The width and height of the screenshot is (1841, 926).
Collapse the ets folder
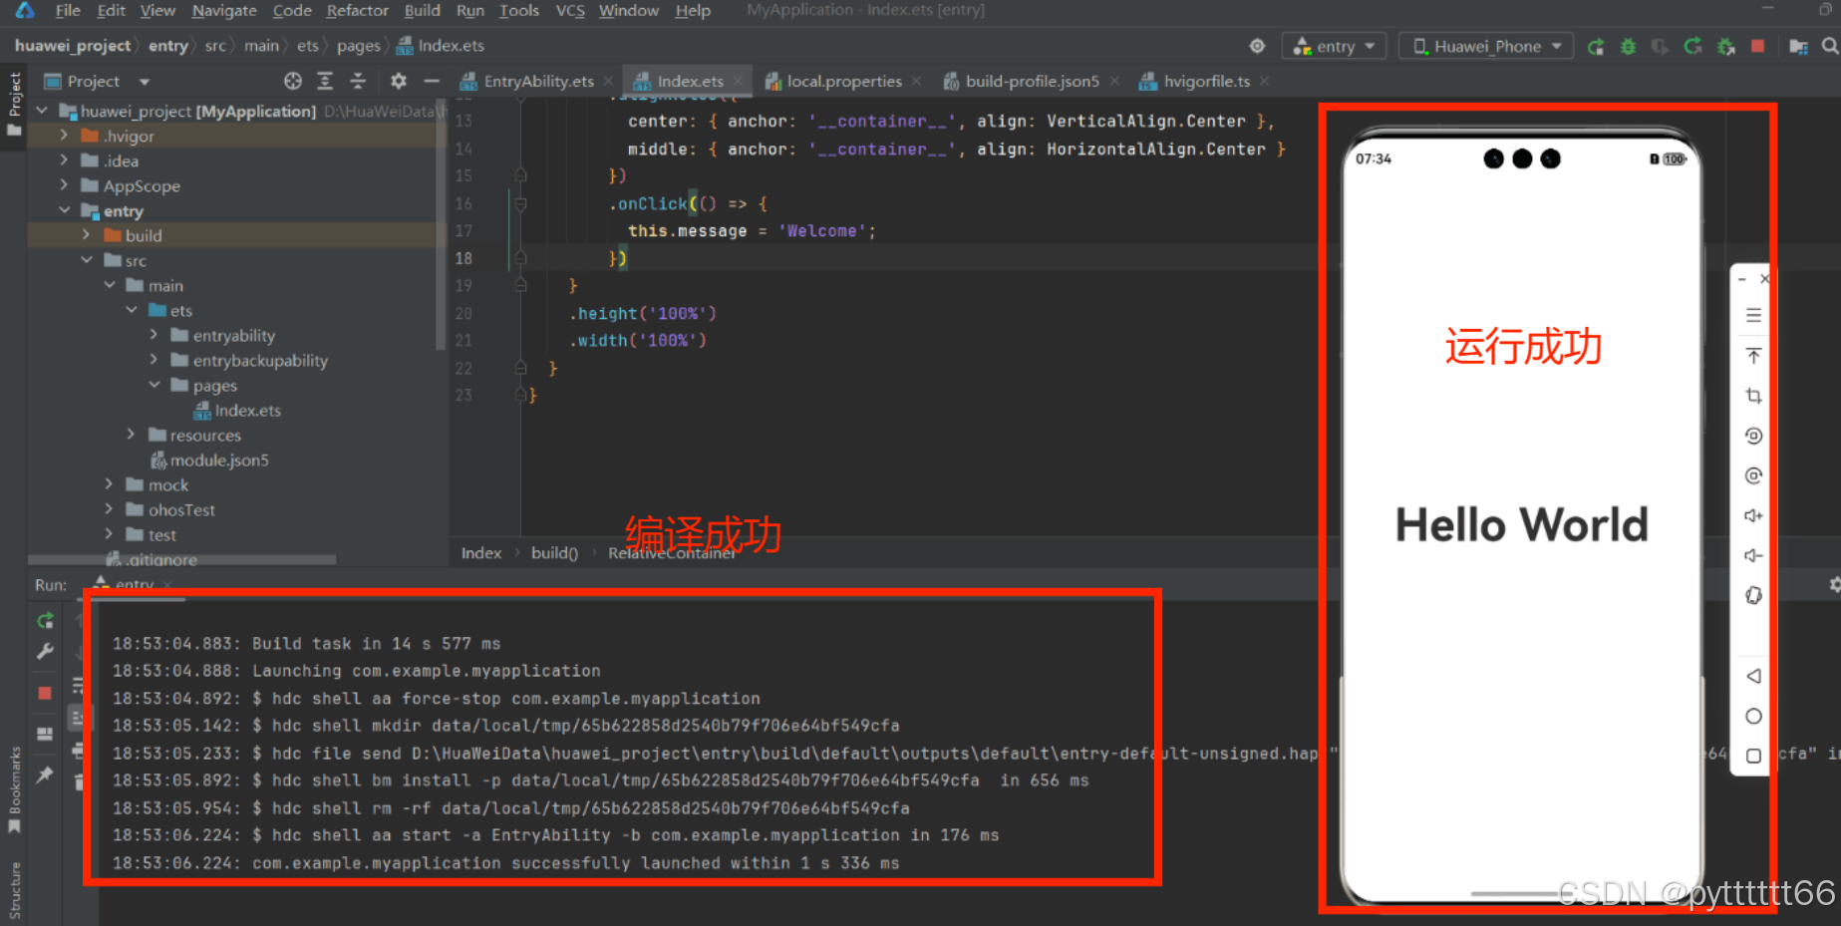pos(131,310)
